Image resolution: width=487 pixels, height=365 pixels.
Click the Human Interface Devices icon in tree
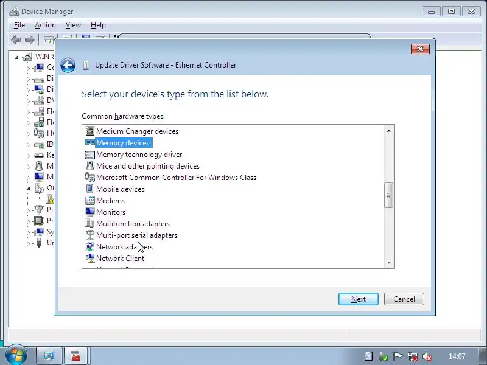point(39,133)
